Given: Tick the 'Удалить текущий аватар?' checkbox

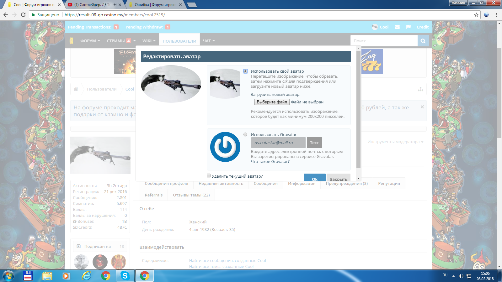Looking at the screenshot, I should [209, 176].
